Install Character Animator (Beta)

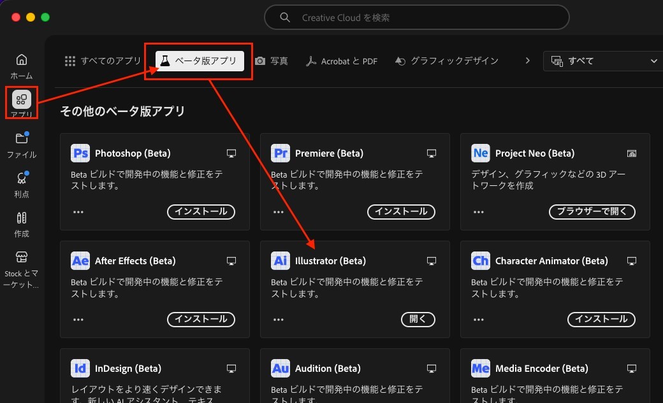click(x=601, y=320)
